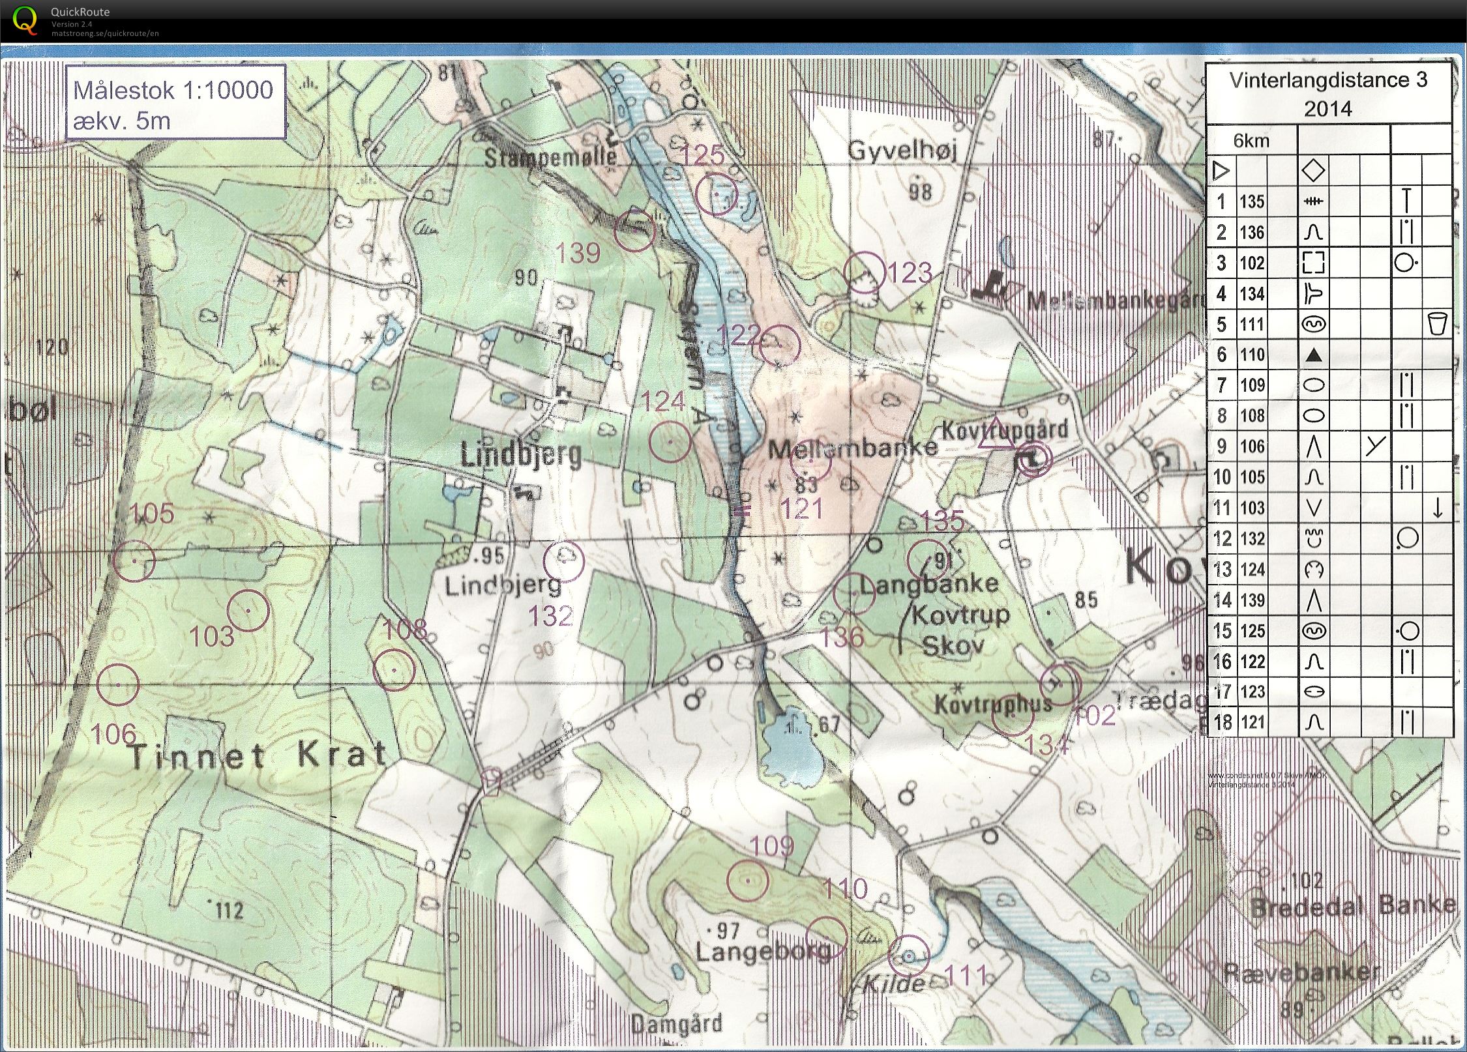
Task: Click the ruin bracket symbol in row 3
Action: [x=1314, y=263]
